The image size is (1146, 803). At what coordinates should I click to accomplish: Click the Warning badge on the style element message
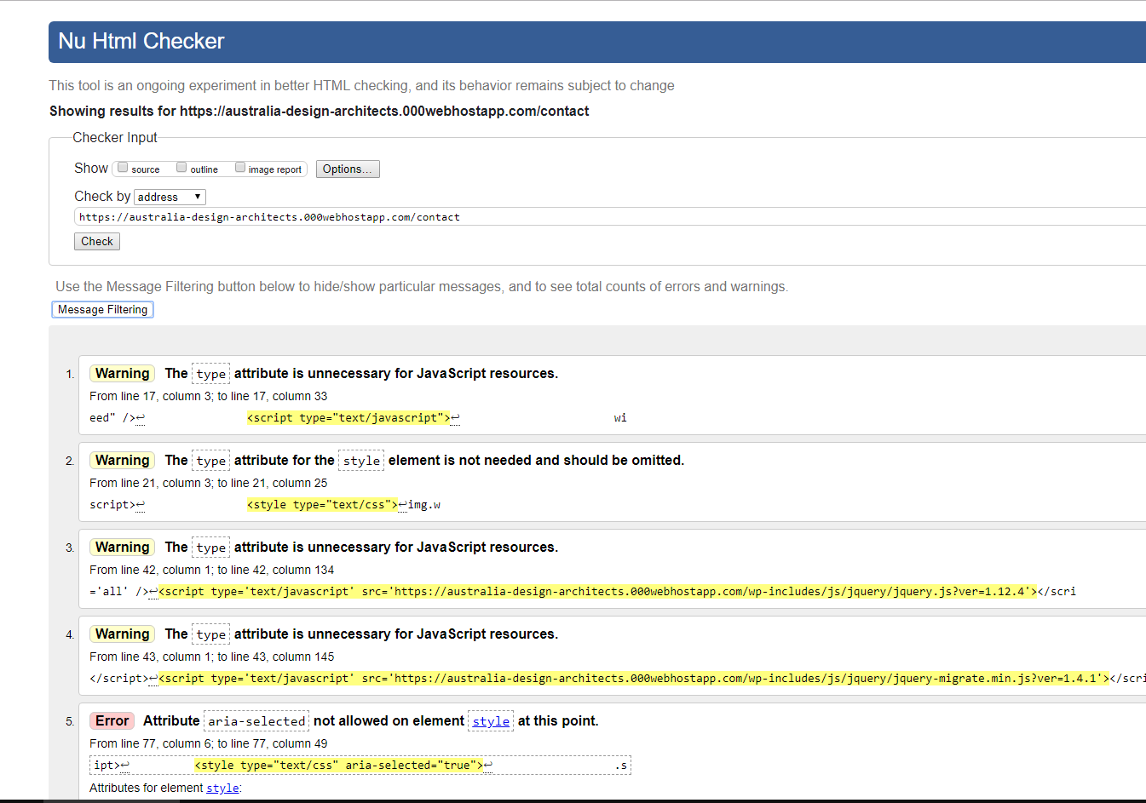tap(122, 461)
